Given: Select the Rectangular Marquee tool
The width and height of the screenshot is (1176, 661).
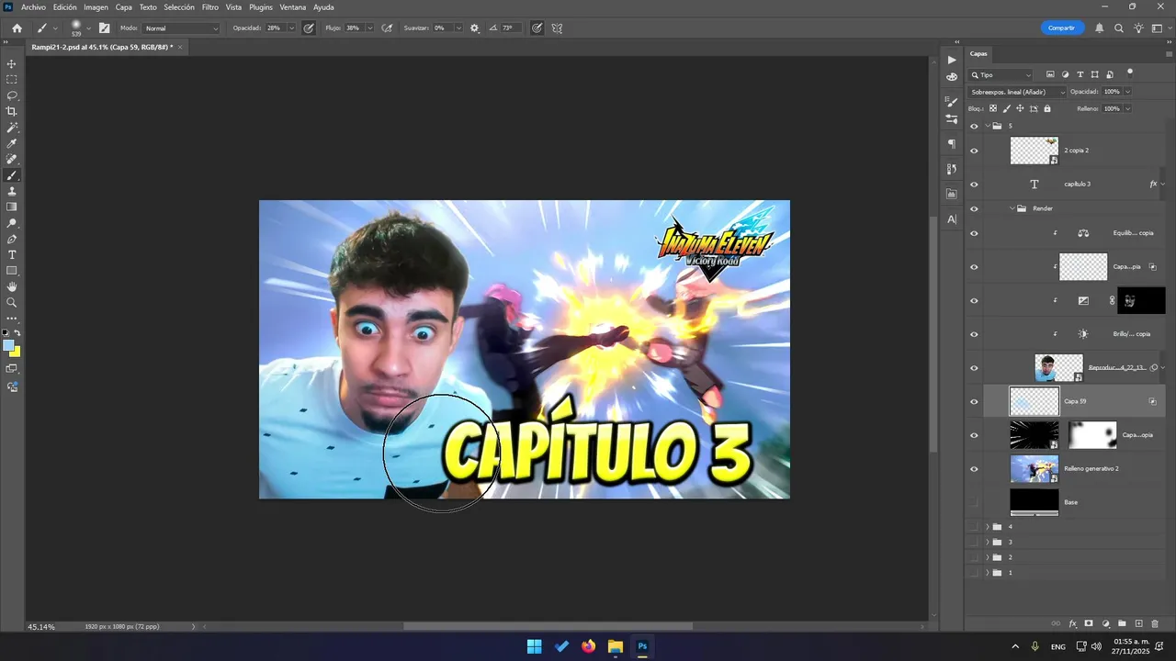Looking at the screenshot, I should coord(12,80).
